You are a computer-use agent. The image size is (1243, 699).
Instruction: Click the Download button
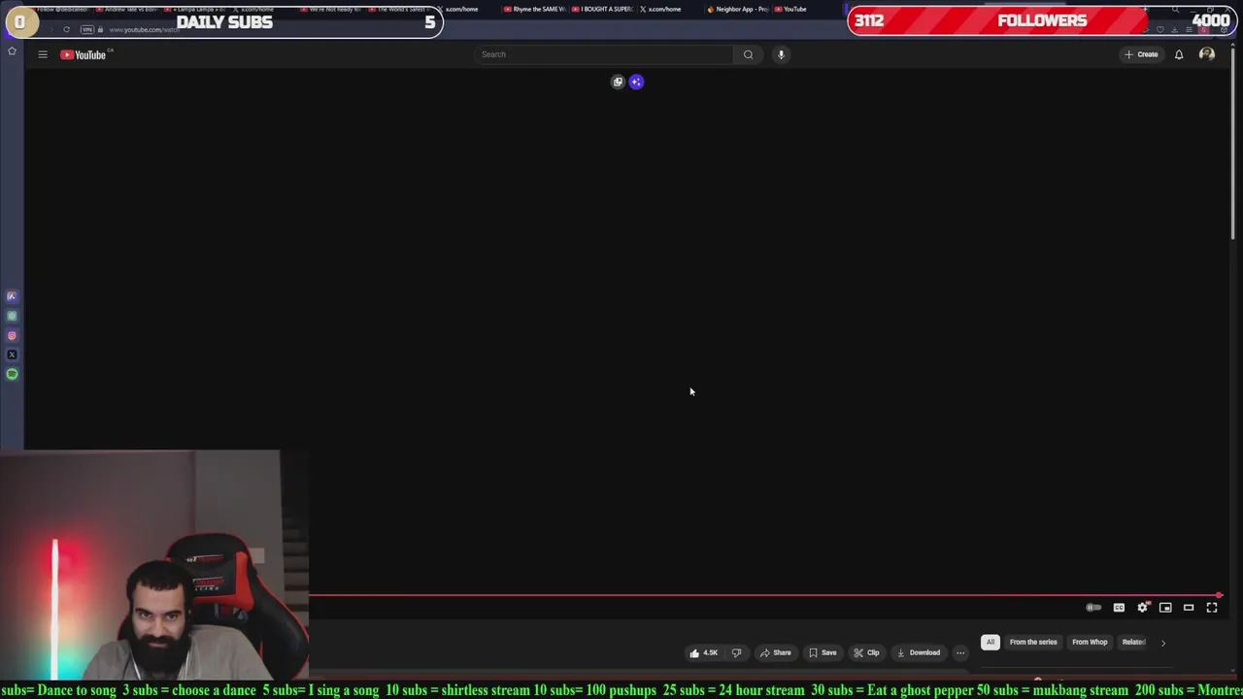click(x=919, y=652)
